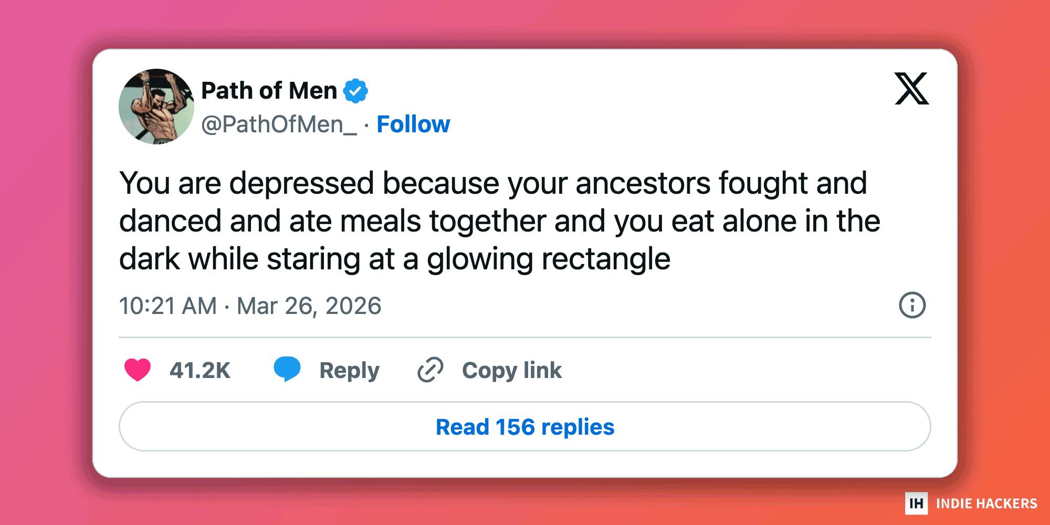
Task: Open the Read 156 replies button
Action: click(525, 426)
